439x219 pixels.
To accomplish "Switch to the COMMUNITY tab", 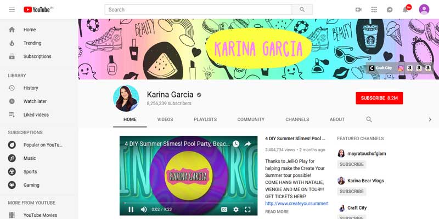I will [x=251, y=119].
